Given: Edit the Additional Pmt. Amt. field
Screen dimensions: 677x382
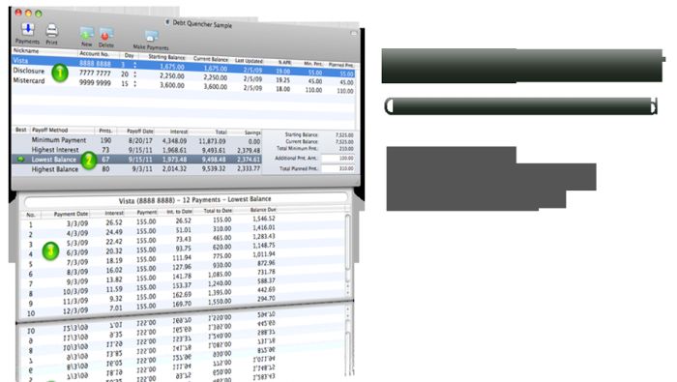Looking at the screenshot, I should click(338, 159).
